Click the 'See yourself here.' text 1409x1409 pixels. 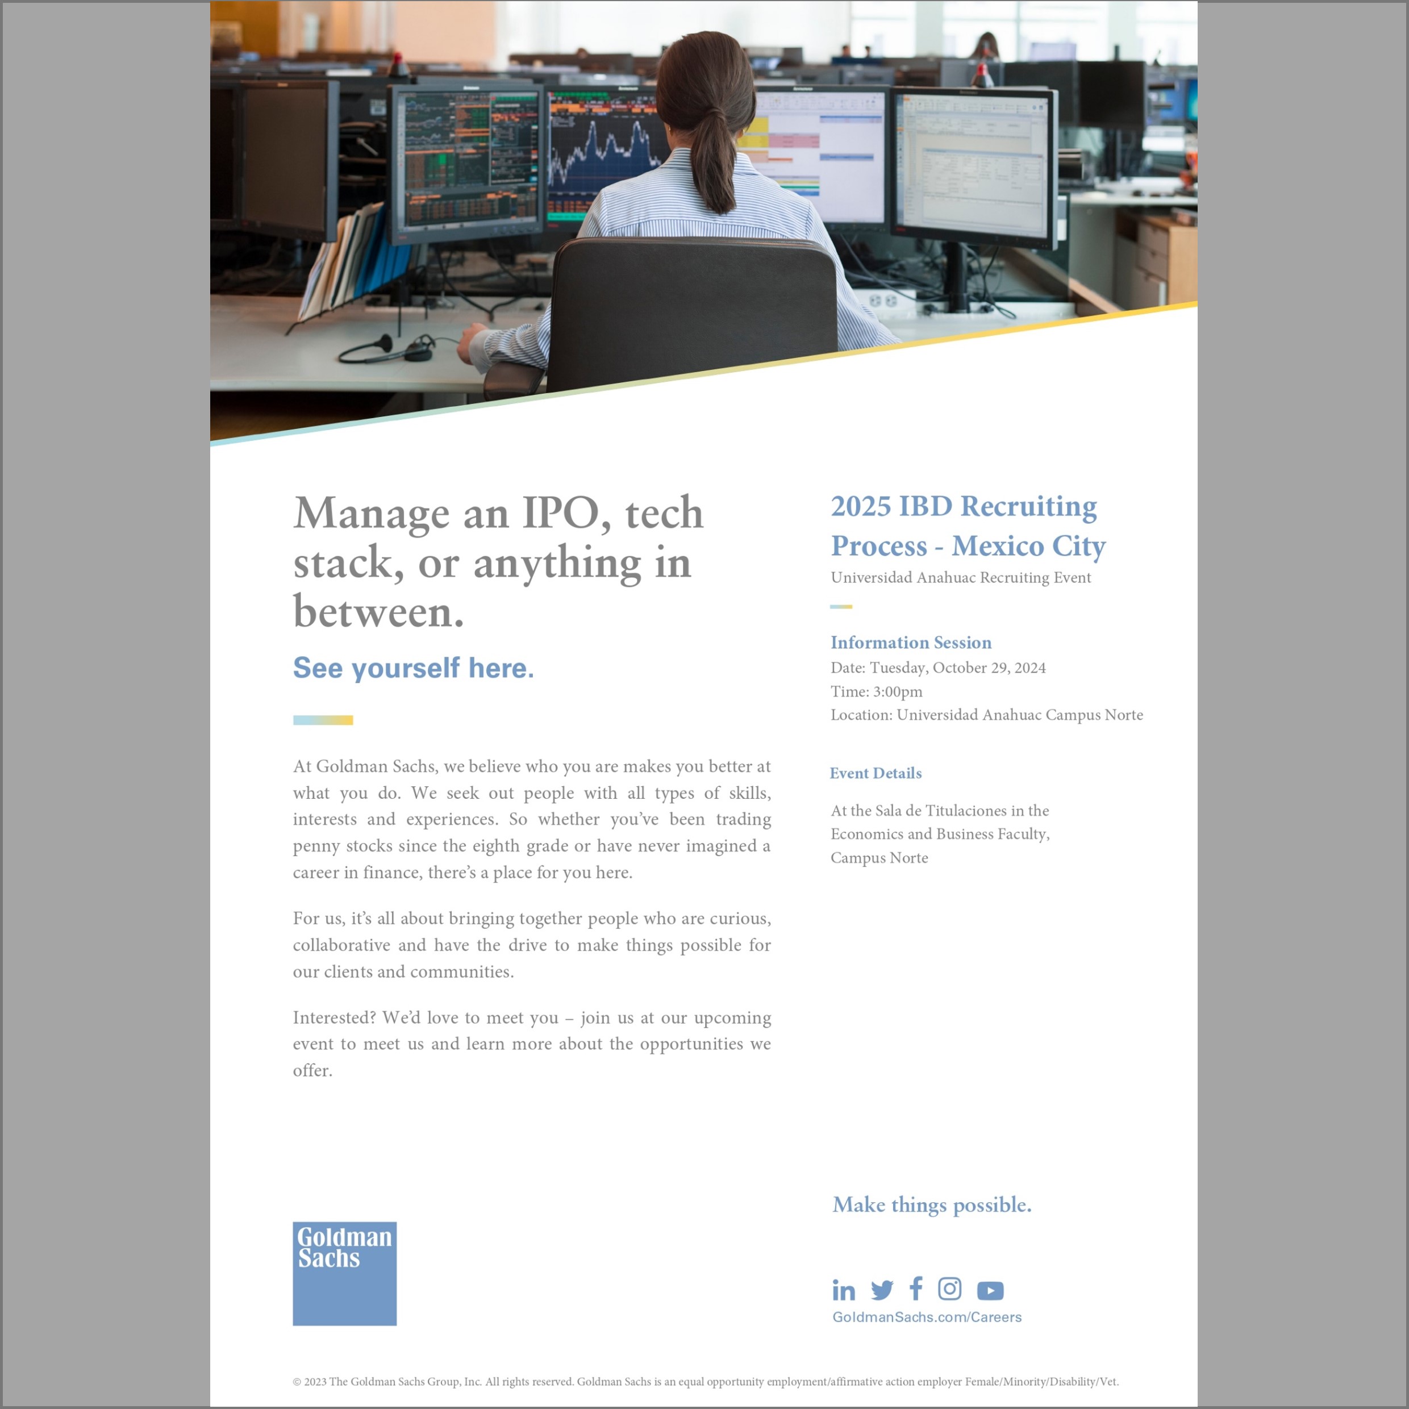click(x=413, y=668)
